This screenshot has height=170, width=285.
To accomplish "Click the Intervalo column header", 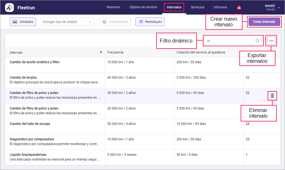I will click(16, 53).
